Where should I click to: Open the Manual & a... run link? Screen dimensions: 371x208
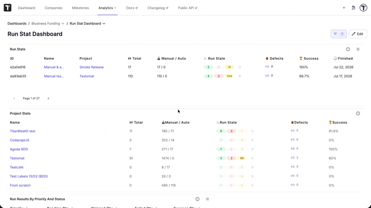click(x=54, y=67)
